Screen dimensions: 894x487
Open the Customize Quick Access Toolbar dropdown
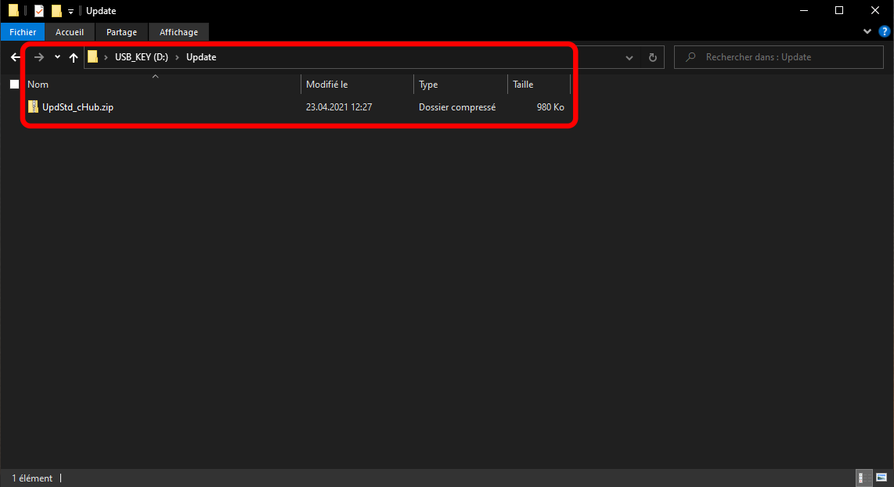pyautogui.click(x=70, y=12)
